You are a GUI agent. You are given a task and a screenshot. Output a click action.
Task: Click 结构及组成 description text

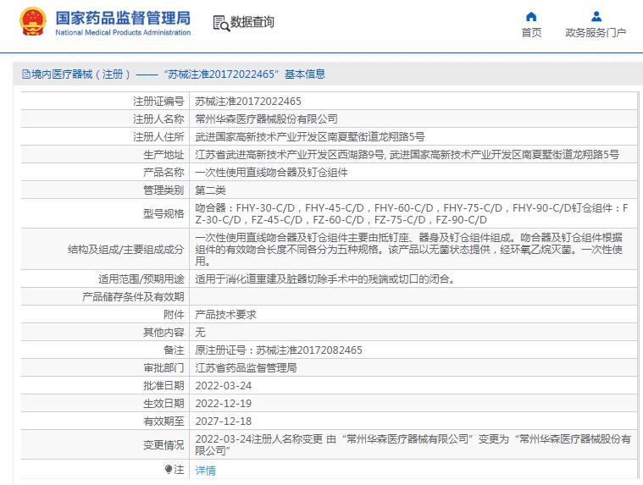click(x=409, y=249)
